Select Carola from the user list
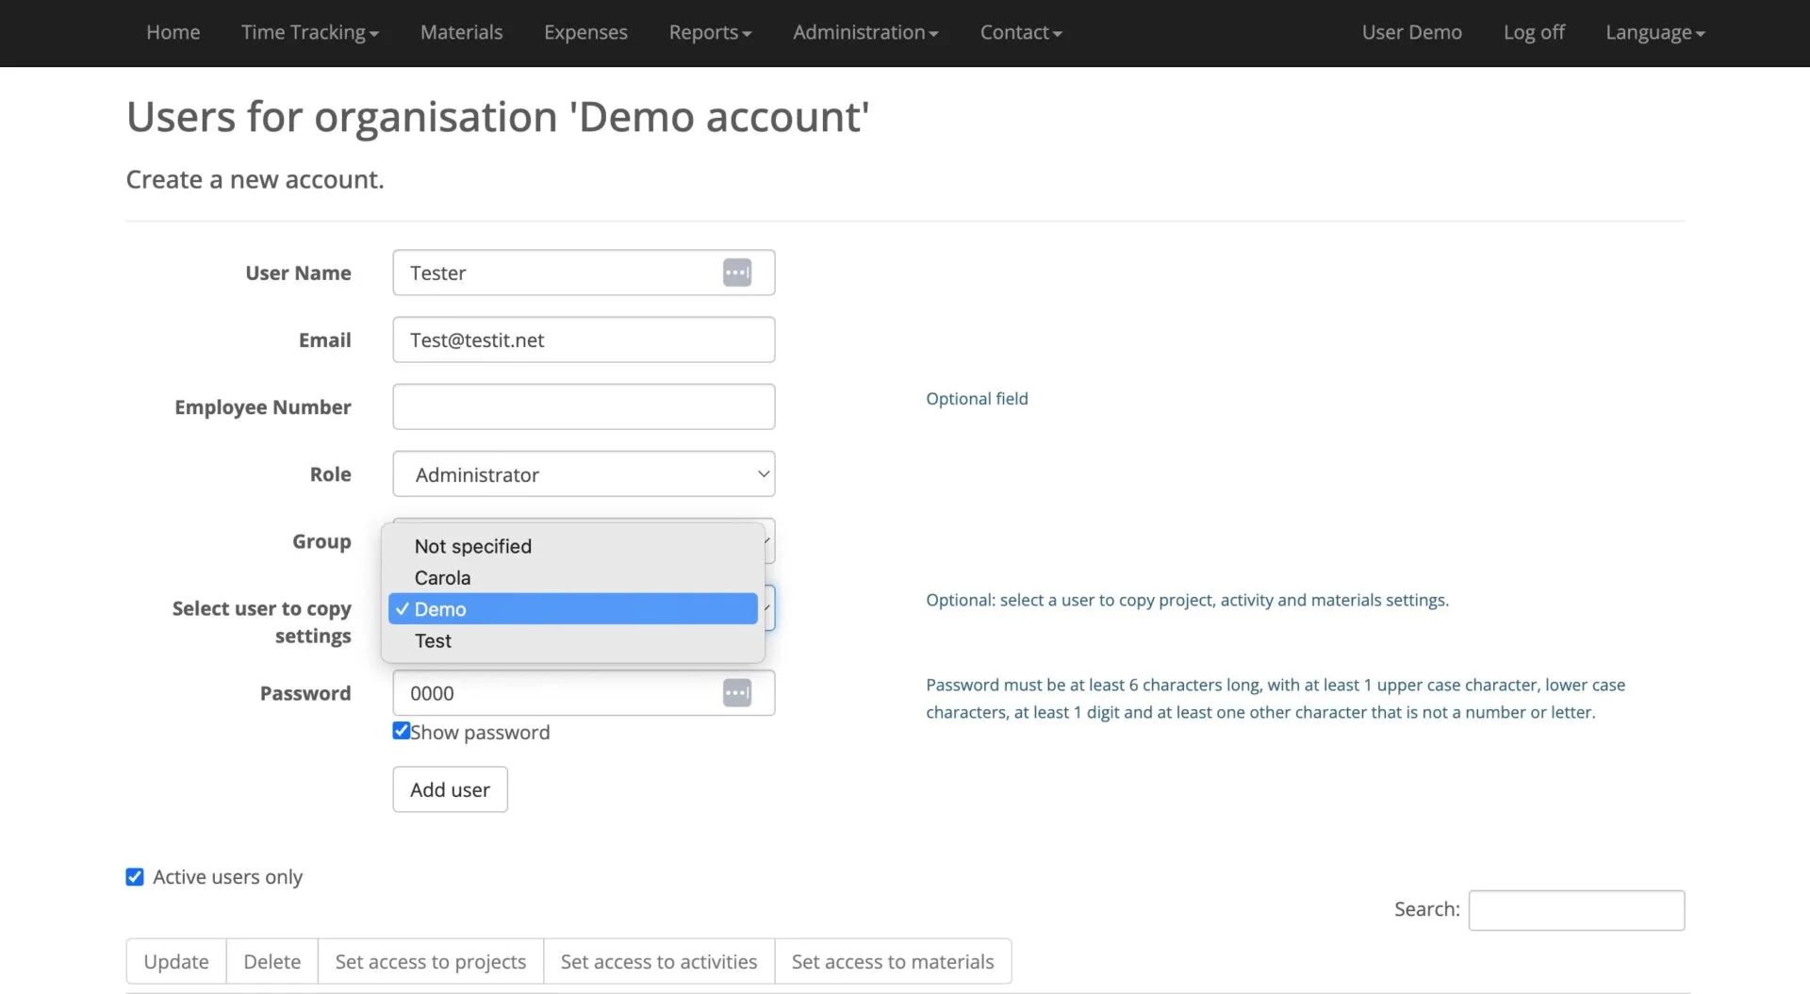This screenshot has width=1810, height=994. 442,578
